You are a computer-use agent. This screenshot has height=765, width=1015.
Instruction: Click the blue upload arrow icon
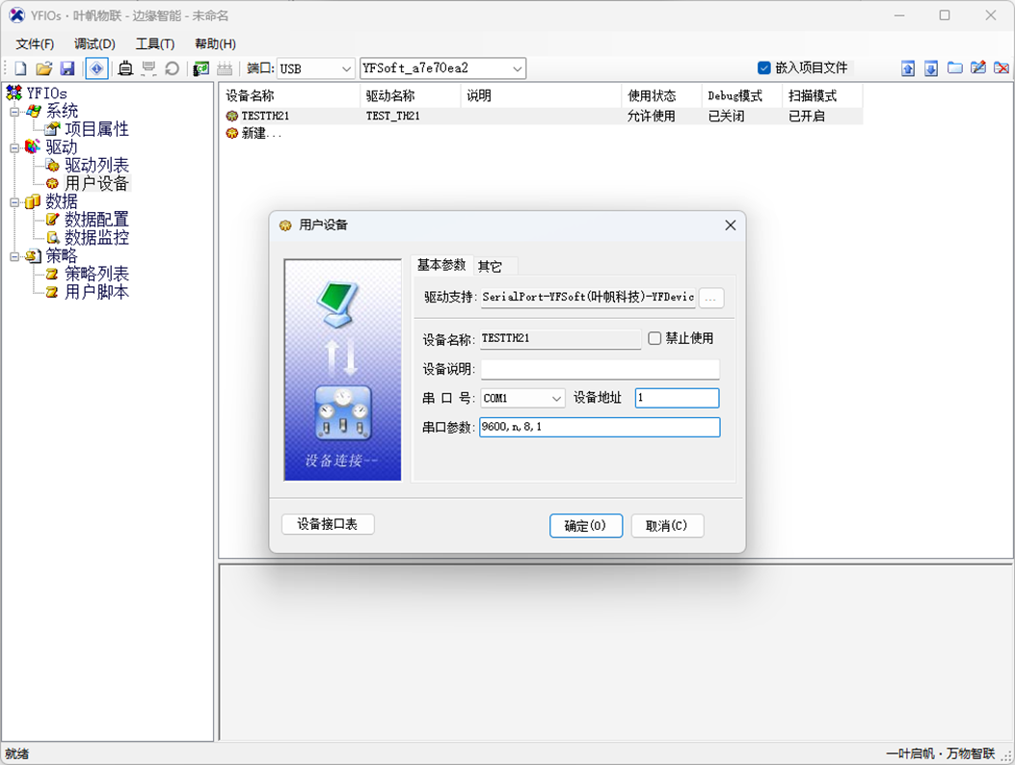pyautogui.click(x=908, y=68)
